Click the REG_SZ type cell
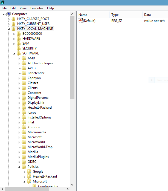The image size is (168, 191). pos(117,21)
